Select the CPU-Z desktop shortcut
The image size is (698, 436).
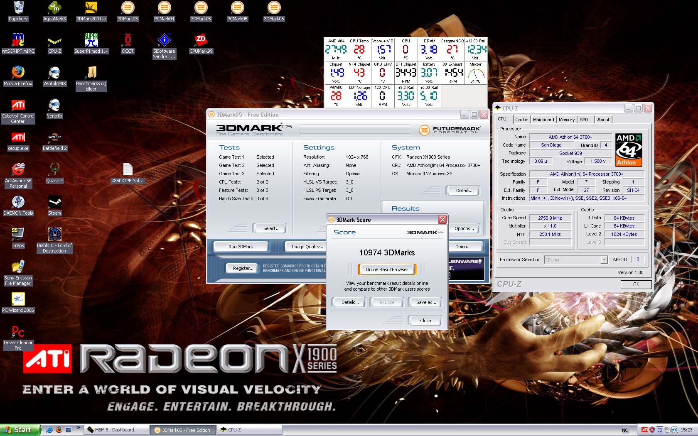[54, 43]
